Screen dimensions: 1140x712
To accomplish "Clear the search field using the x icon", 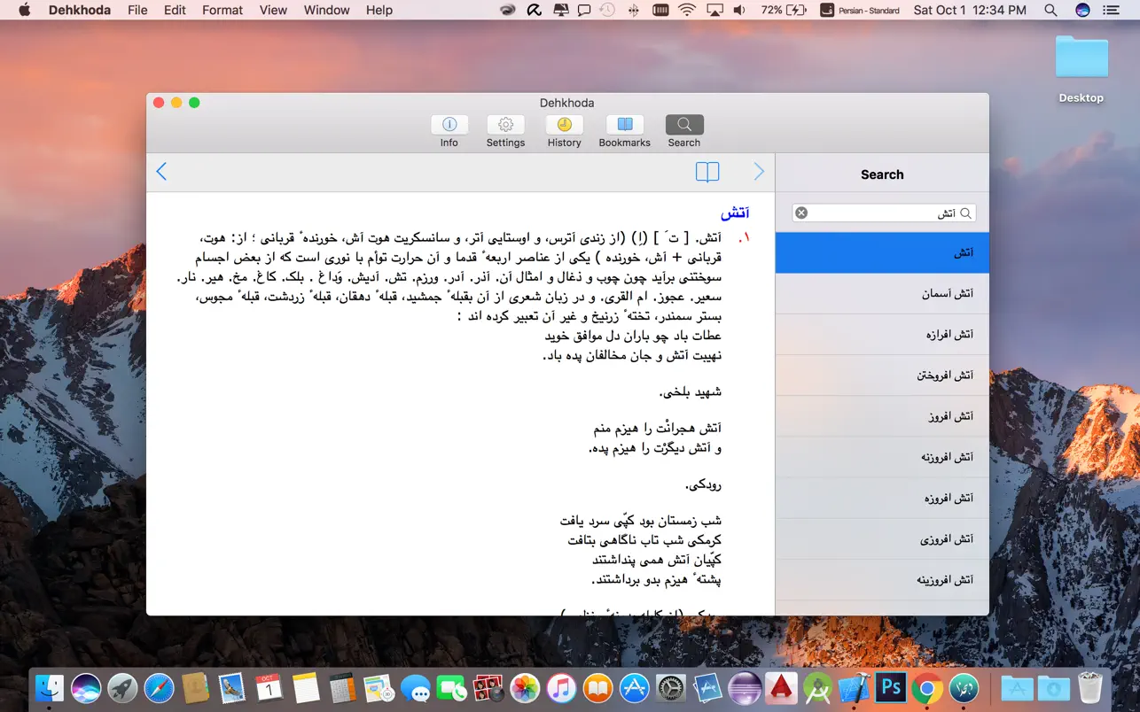I will (x=801, y=212).
